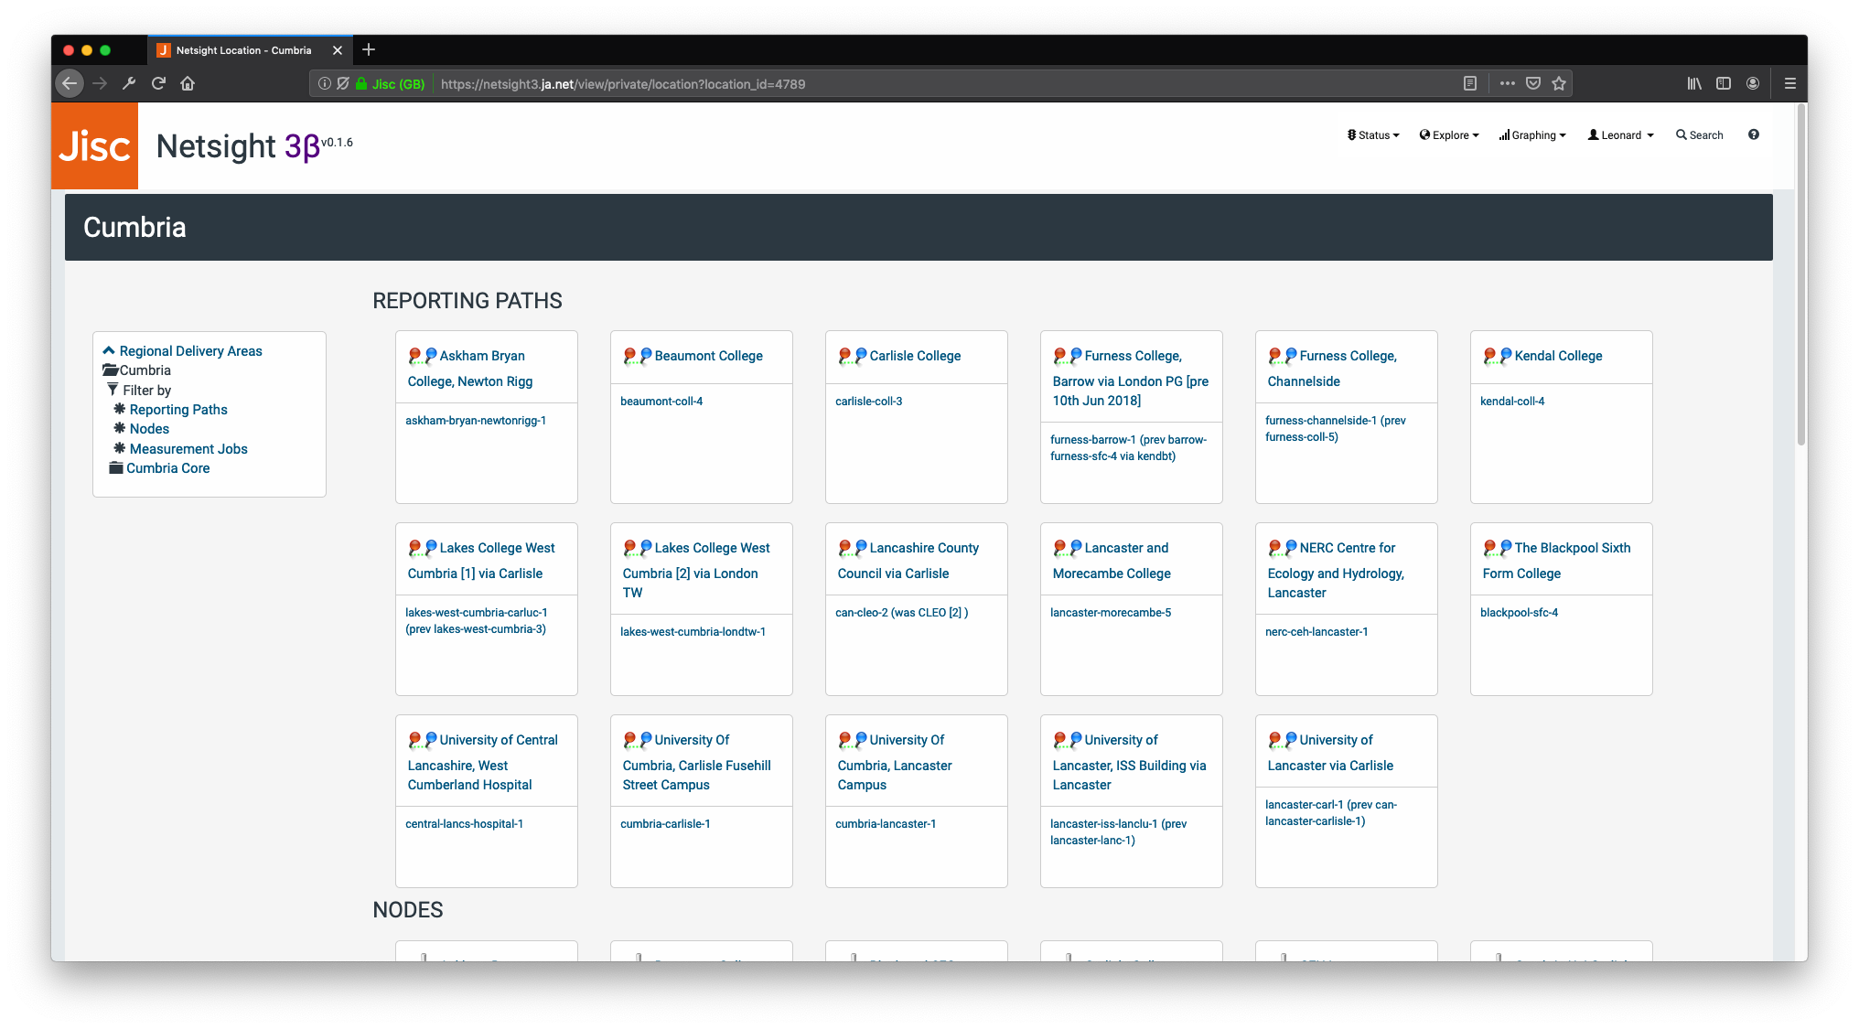This screenshot has width=1859, height=1029.
Task: Open Lancashire County Council via Carlisle
Action: coord(908,561)
